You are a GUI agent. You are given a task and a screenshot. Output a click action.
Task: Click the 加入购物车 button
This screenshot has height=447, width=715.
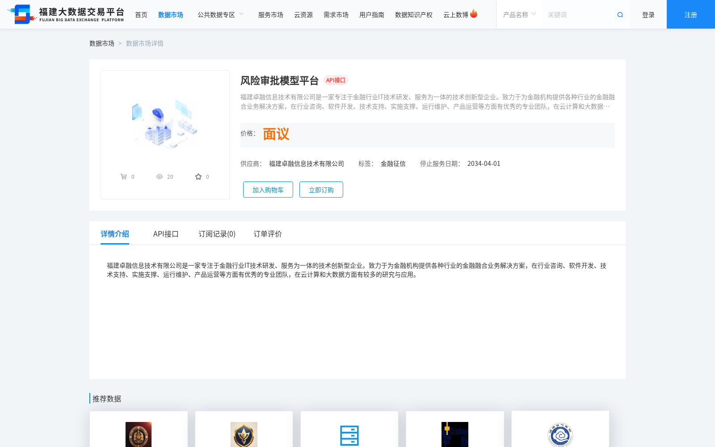click(268, 190)
